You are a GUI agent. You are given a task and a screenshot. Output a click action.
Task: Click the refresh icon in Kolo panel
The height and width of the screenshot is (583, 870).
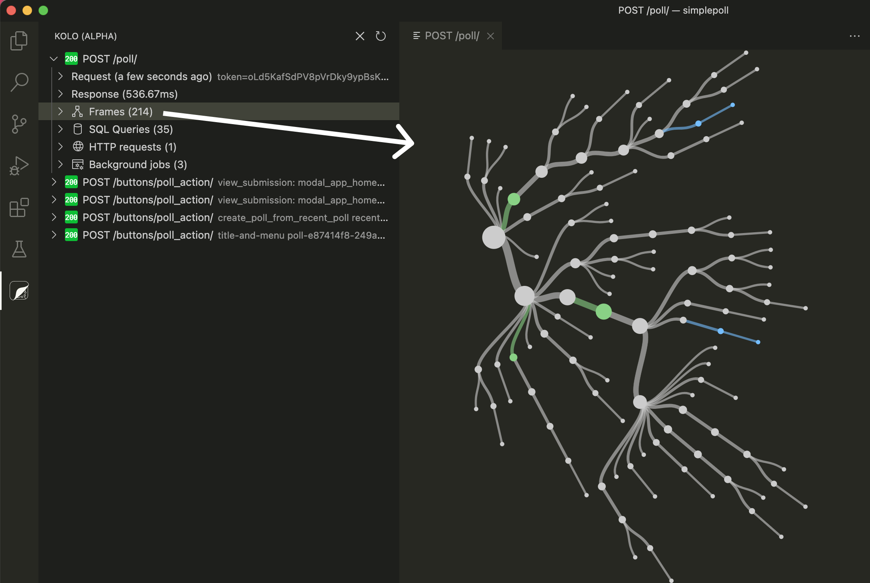coord(380,36)
